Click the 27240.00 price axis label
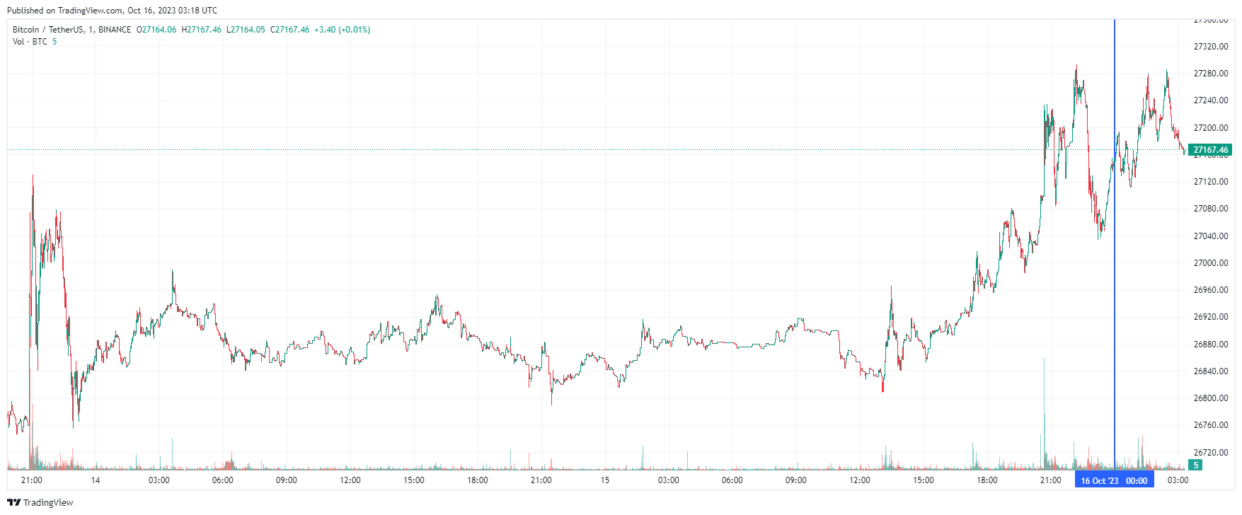 (x=1211, y=100)
